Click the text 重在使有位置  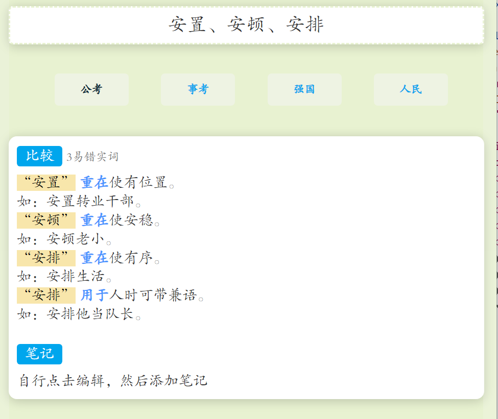[x=127, y=183]
